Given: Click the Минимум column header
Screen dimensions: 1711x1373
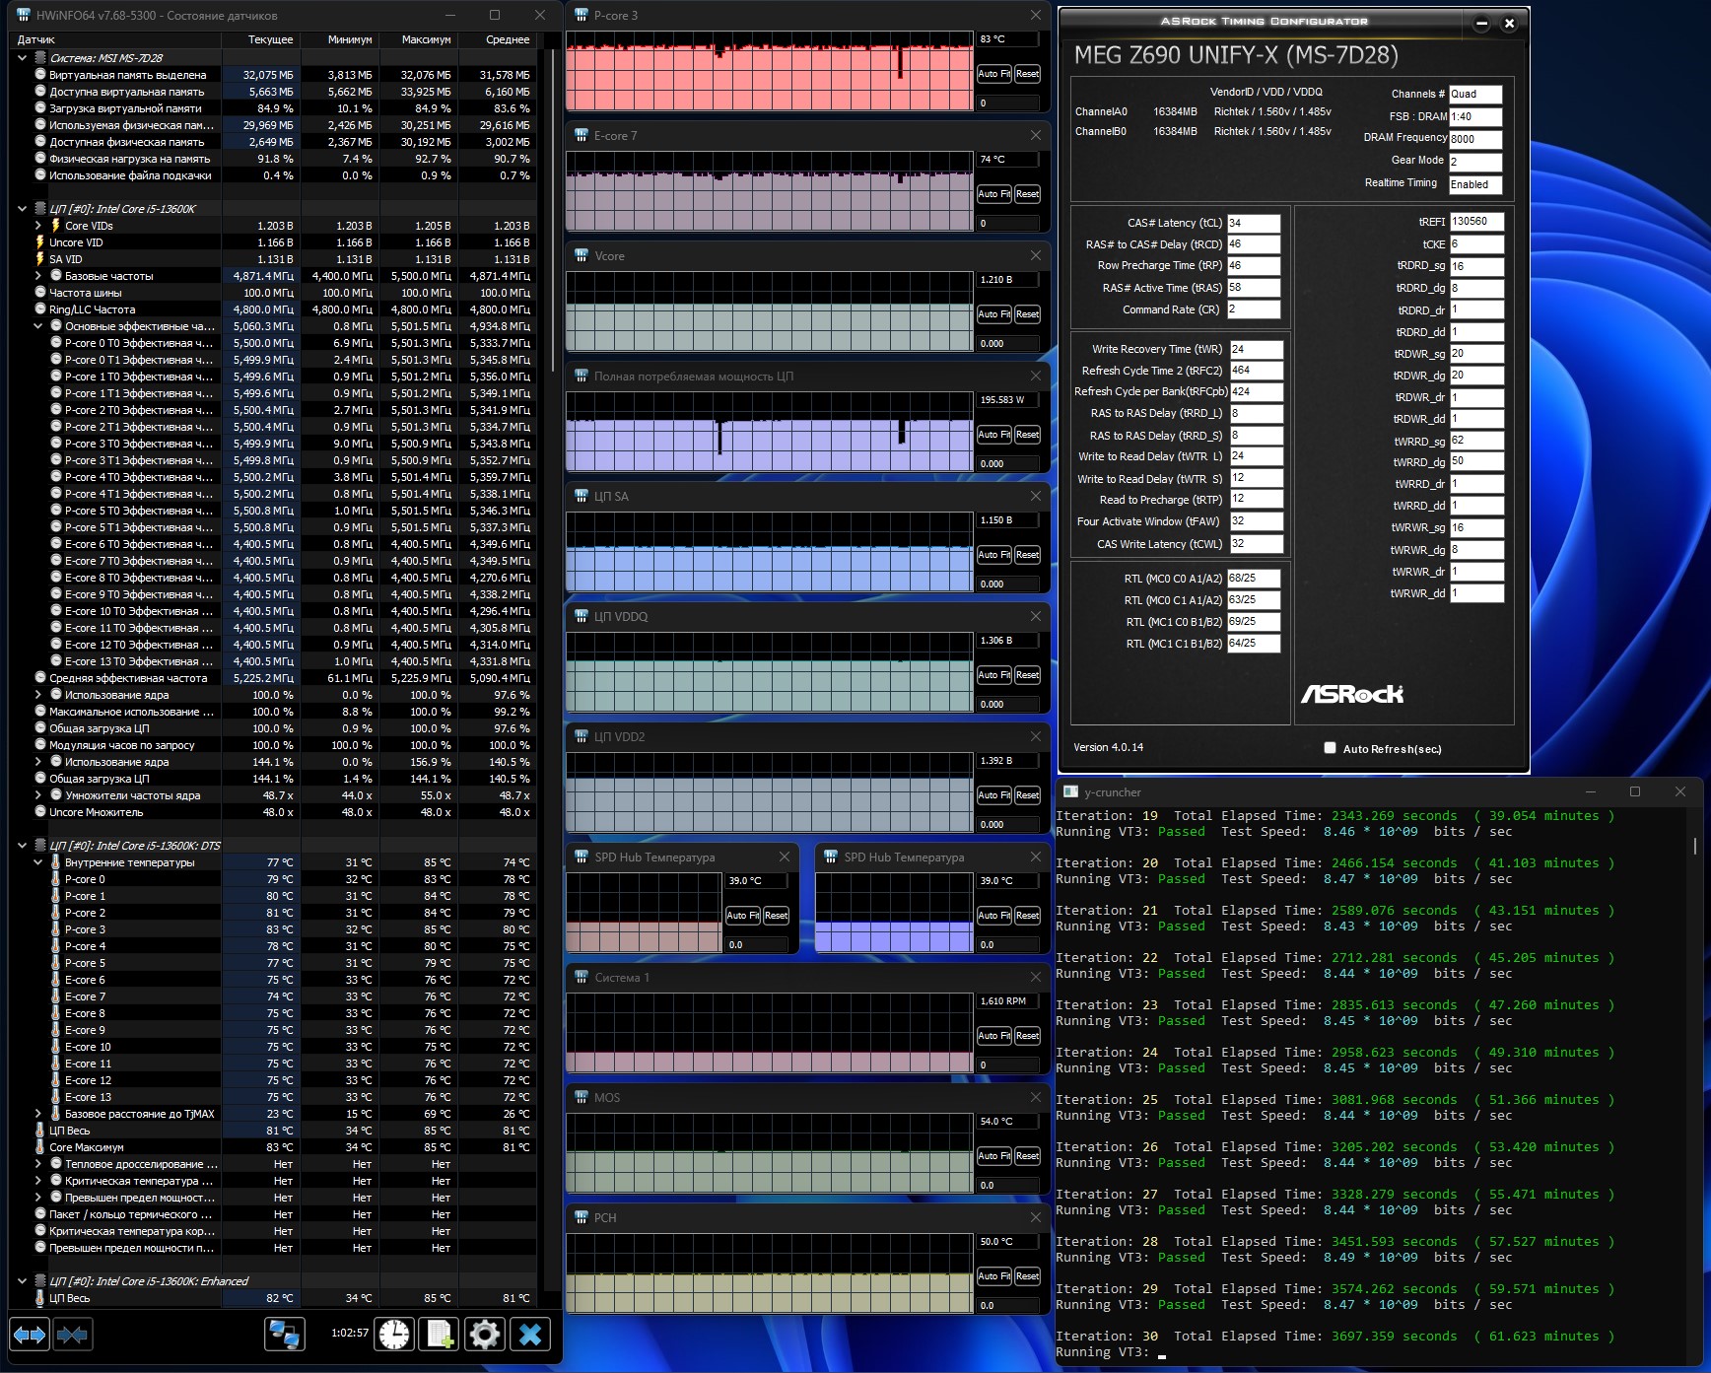Looking at the screenshot, I should click(x=338, y=39).
